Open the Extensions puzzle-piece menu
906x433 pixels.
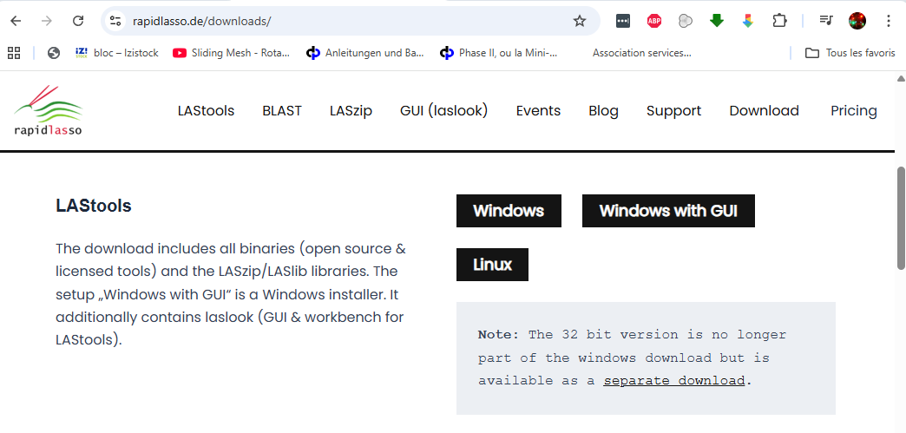(779, 21)
